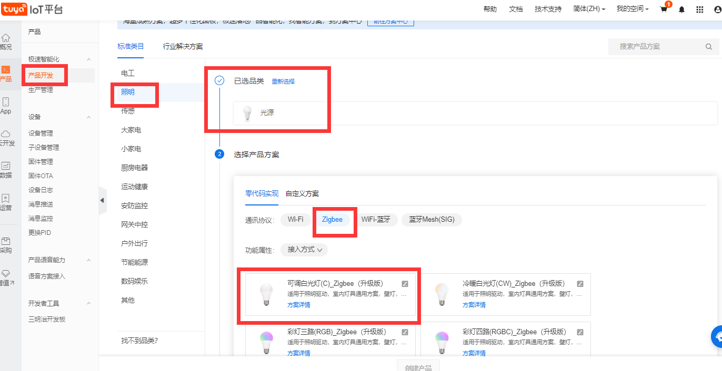Open 方案详情 for 可调白光灯(C)_Zigbee
722x371 pixels.
tap(298, 305)
